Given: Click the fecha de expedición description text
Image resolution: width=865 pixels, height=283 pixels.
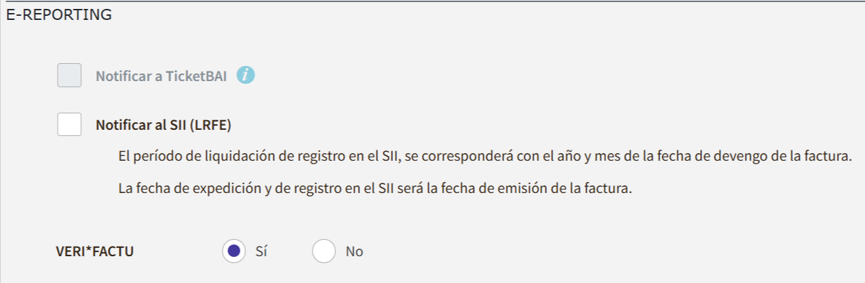Looking at the screenshot, I should 374,188.
